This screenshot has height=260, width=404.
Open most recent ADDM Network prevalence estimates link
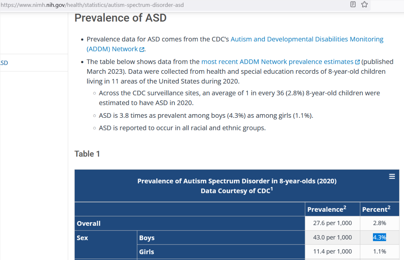277,62
